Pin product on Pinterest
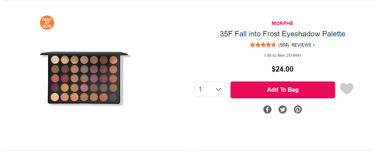 298,110
